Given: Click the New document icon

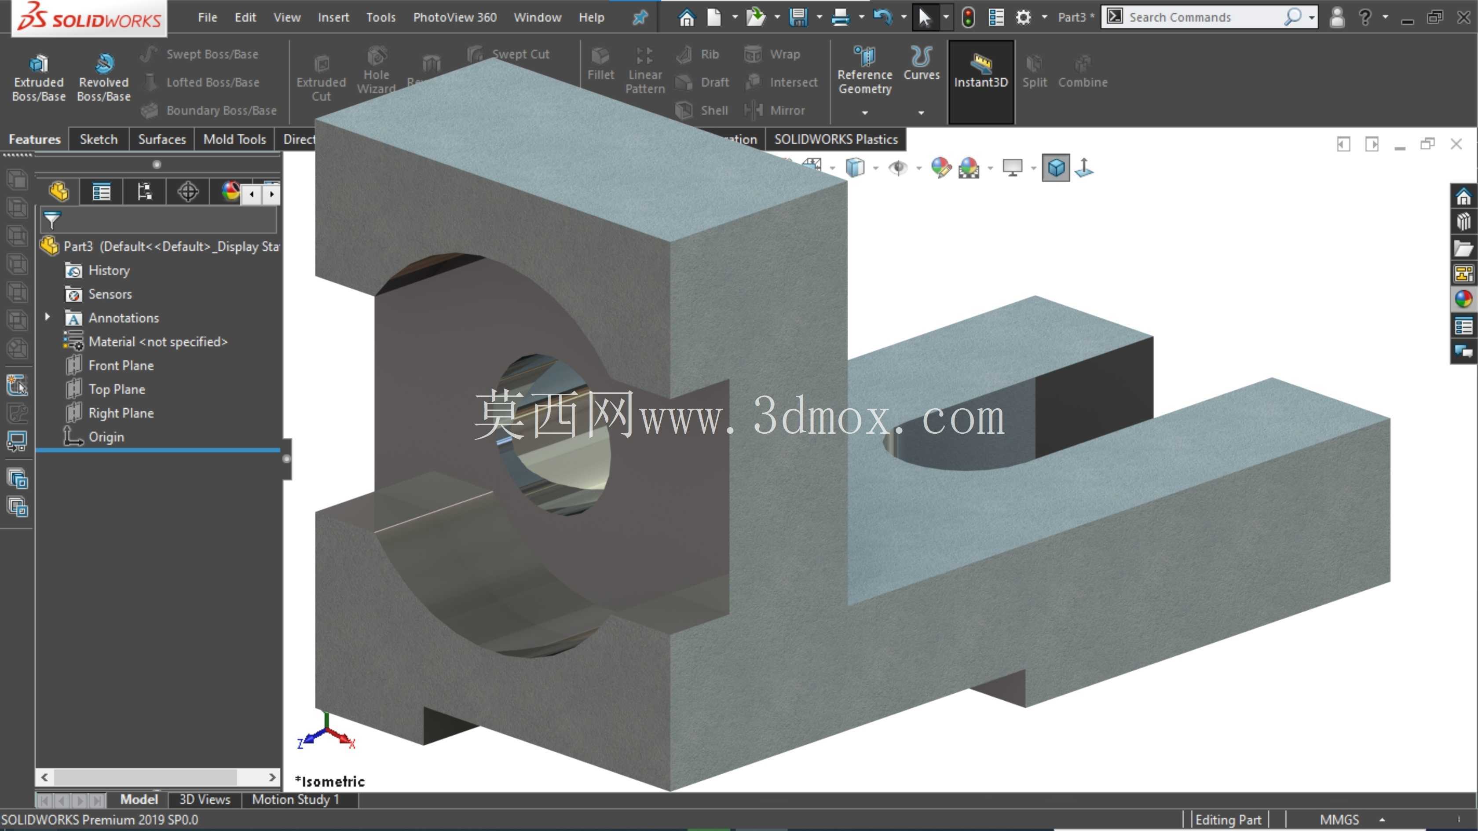Looking at the screenshot, I should click(x=713, y=18).
